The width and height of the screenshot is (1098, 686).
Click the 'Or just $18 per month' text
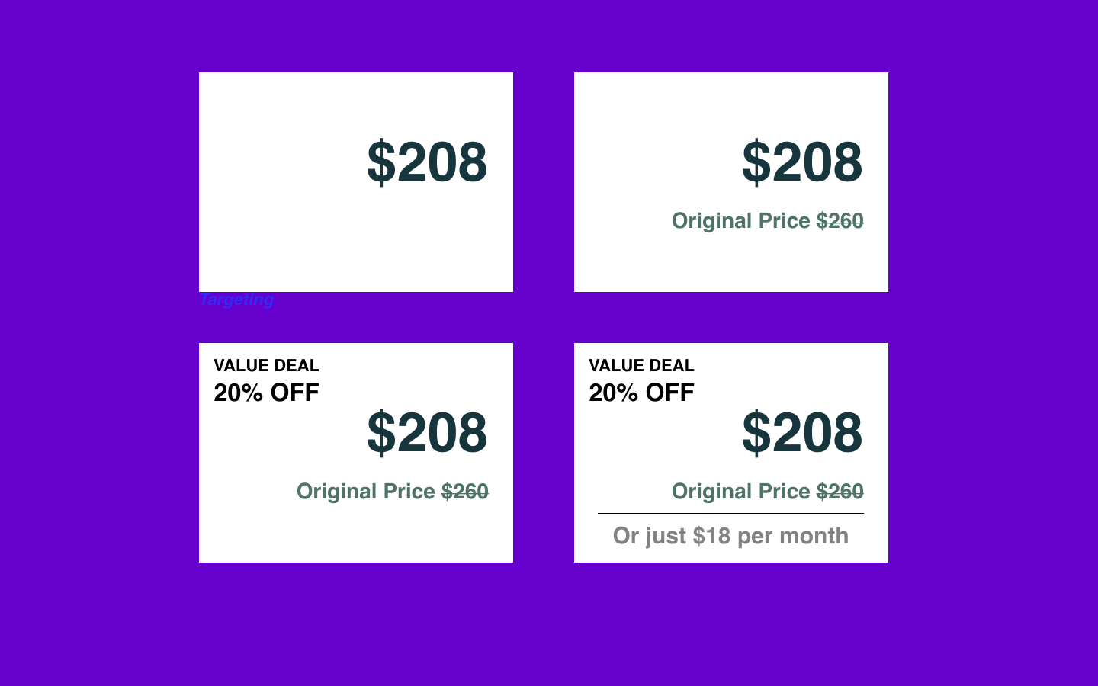730,536
